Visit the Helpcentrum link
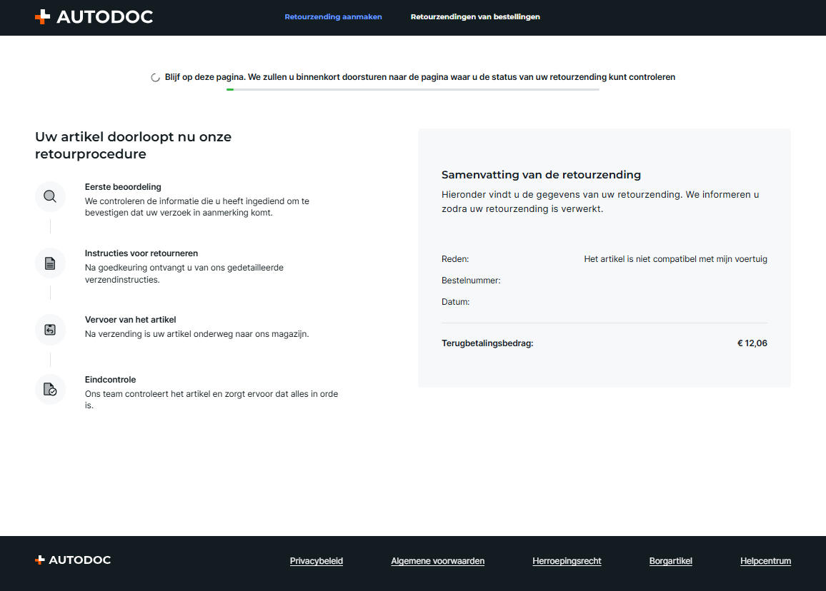This screenshot has width=826, height=591. click(765, 561)
